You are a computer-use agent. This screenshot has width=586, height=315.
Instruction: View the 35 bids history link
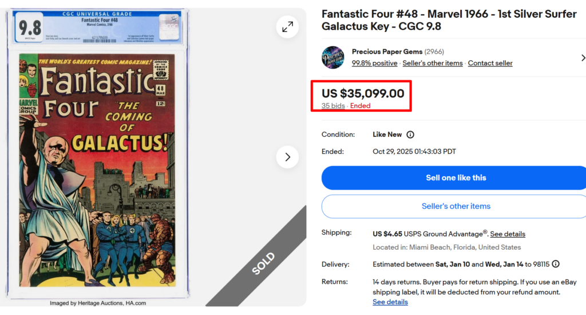click(x=333, y=106)
